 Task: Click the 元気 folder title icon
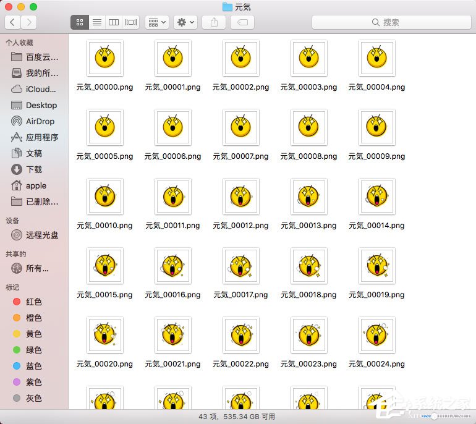(227, 7)
